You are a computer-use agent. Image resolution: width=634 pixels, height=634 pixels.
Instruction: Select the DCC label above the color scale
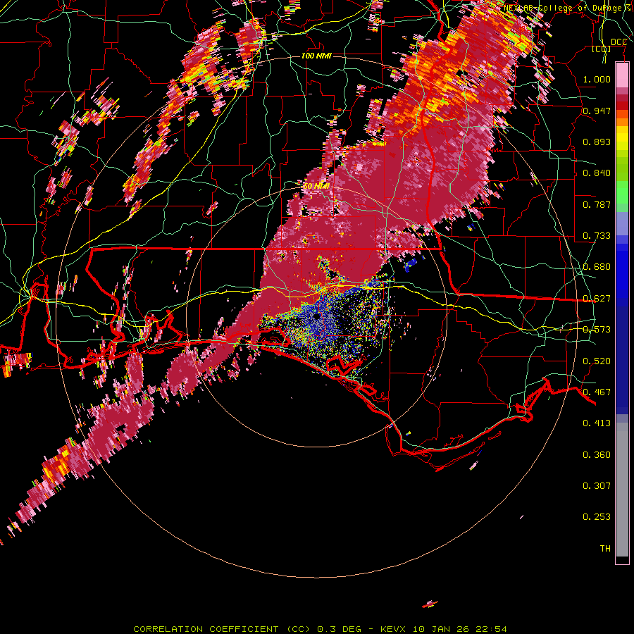619,42
